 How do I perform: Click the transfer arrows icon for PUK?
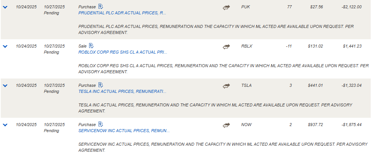coord(226,8)
